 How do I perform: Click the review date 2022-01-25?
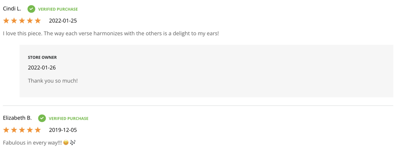pyautogui.click(x=63, y=21)
